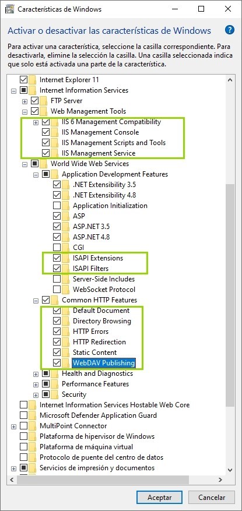Enable the CGI checkbox

(57, 248)
